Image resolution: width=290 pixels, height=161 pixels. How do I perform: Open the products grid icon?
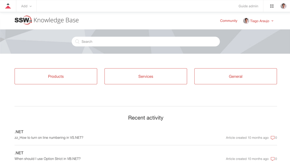pyautogui.click(x=272, y=6)
